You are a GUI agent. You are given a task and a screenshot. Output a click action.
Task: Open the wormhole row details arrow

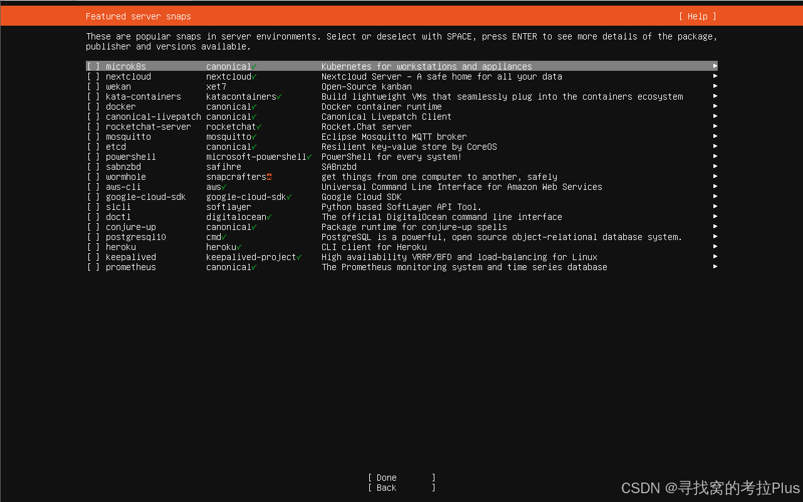(715, 176)
